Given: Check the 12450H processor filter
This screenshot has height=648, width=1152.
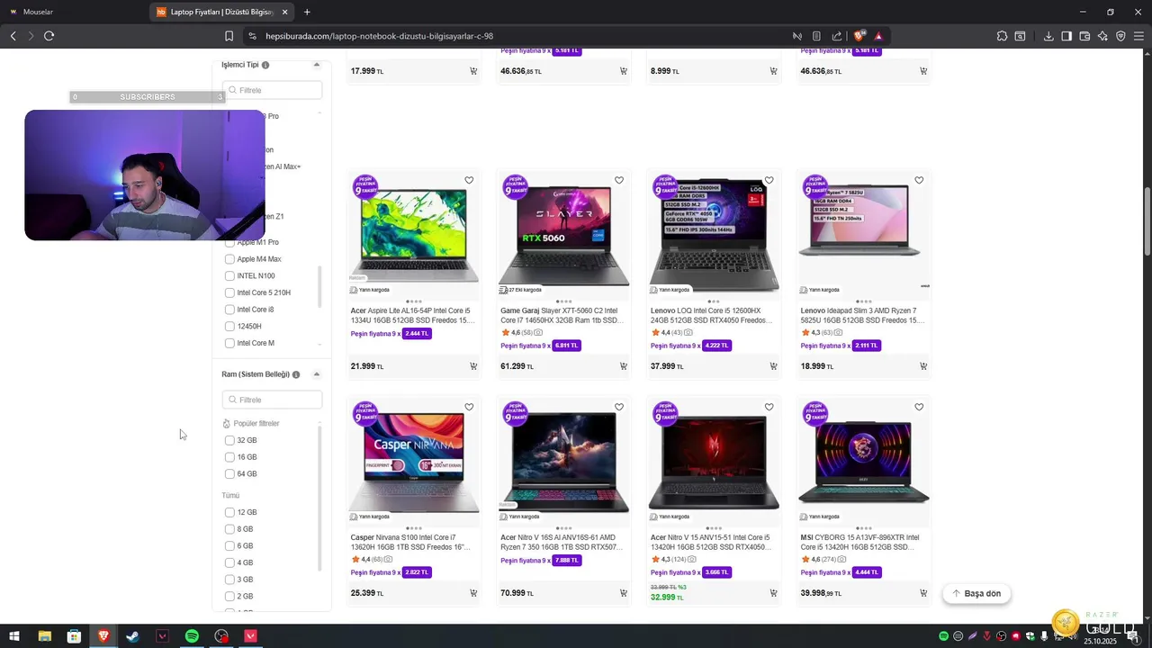Looking at the screenshot, I should point(229,327).
